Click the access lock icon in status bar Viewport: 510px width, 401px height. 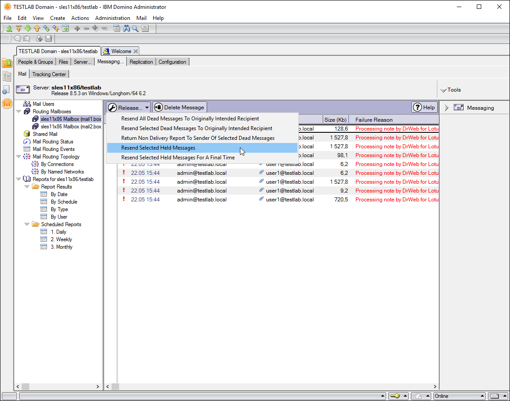(417, 396)
